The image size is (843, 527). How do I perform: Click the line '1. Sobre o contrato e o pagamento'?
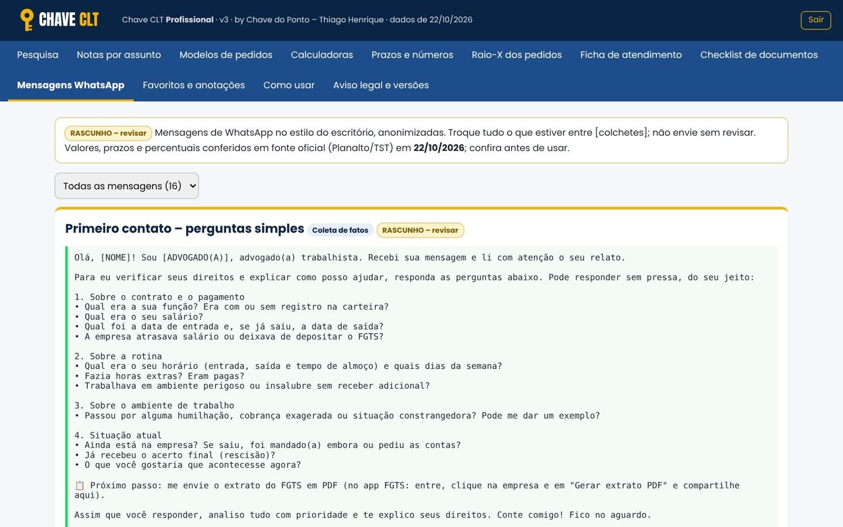159,297
